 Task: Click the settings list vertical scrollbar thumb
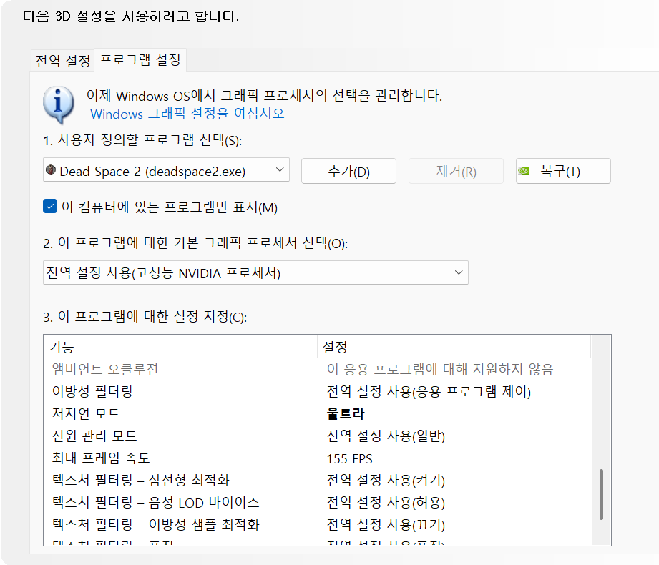tap(602, 494)
